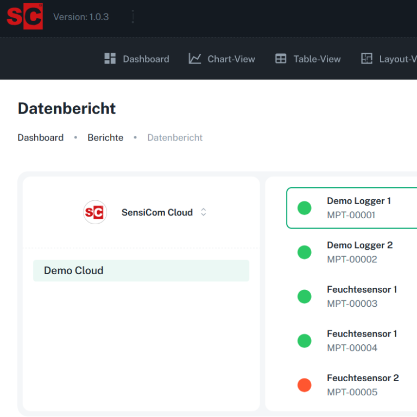The height and width of the screenshot is (417, 417).
Task: Click the SC logo in the header
Action: coord(24,16)
